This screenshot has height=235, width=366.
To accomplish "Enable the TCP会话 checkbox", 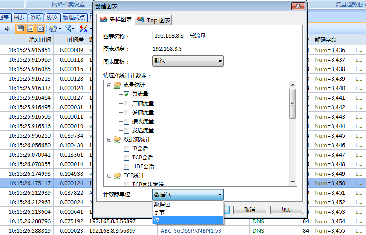I will click(126, 158).
